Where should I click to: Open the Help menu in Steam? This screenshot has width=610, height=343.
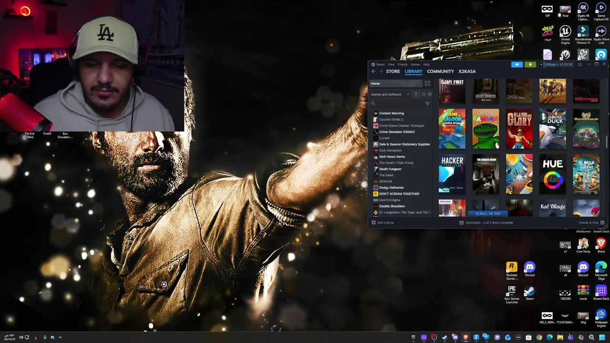click(426, 64)
